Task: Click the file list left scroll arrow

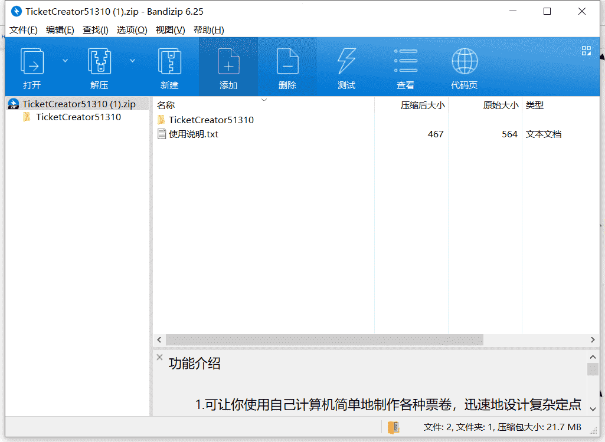Action: coord(159,339)
